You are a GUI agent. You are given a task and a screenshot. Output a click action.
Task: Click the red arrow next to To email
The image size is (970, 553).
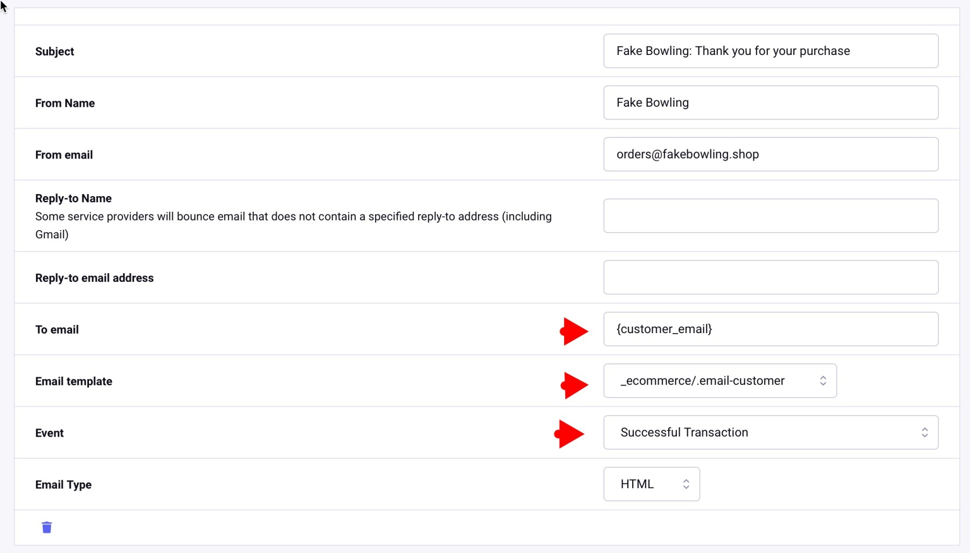[x=573, y=331]
